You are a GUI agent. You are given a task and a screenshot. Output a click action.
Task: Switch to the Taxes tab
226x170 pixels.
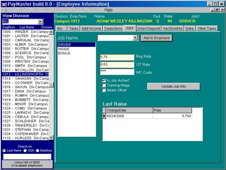(73, 28)
